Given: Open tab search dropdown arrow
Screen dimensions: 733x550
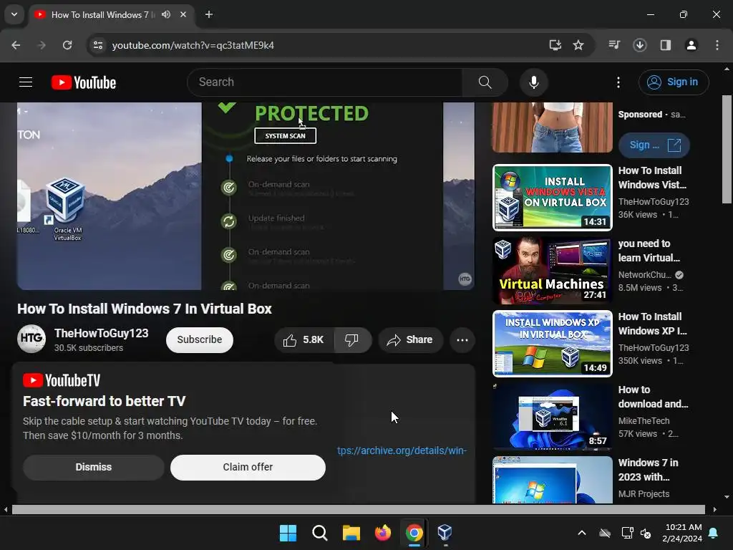Looking at the screenshot, I should coord(14,14).
